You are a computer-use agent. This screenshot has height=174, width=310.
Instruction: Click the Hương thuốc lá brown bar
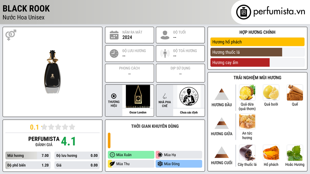click(x=246, y=52)
